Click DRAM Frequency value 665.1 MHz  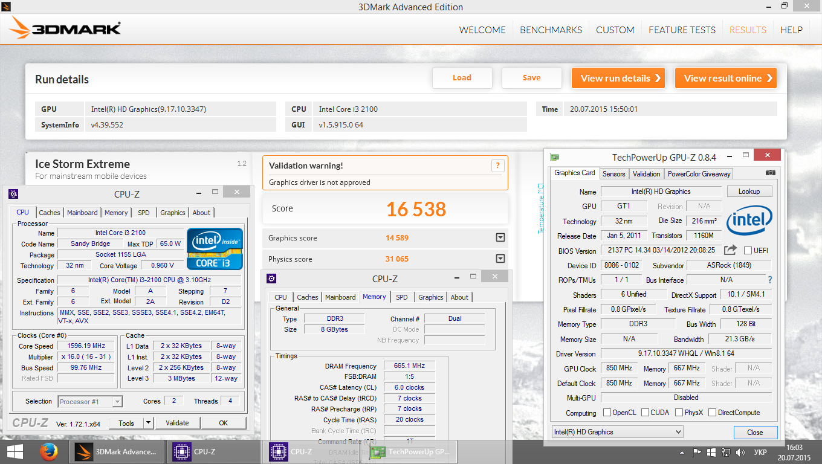[x=410, y=366]
